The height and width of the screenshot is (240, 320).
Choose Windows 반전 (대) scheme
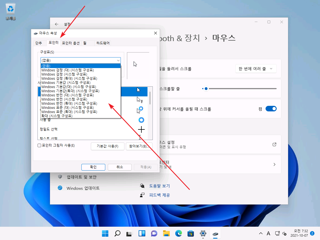(81, 95)
